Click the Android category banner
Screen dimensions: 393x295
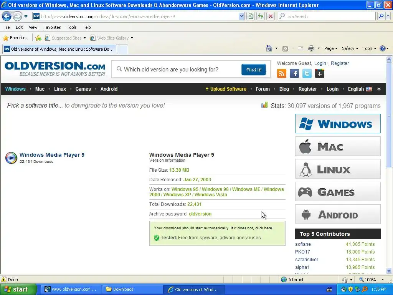point(338,214)
